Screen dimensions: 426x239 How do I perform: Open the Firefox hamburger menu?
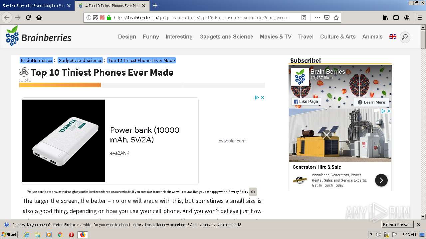(x=419, y=18)
